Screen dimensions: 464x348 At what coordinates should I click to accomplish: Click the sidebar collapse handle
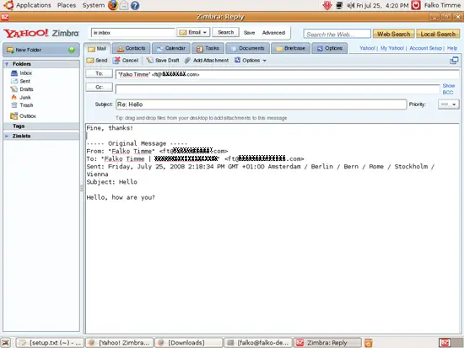[82, 188]
